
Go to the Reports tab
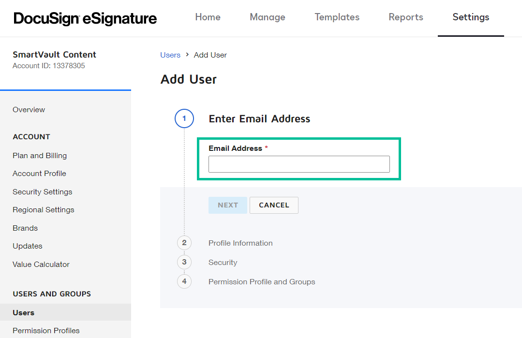click(406, 17)
